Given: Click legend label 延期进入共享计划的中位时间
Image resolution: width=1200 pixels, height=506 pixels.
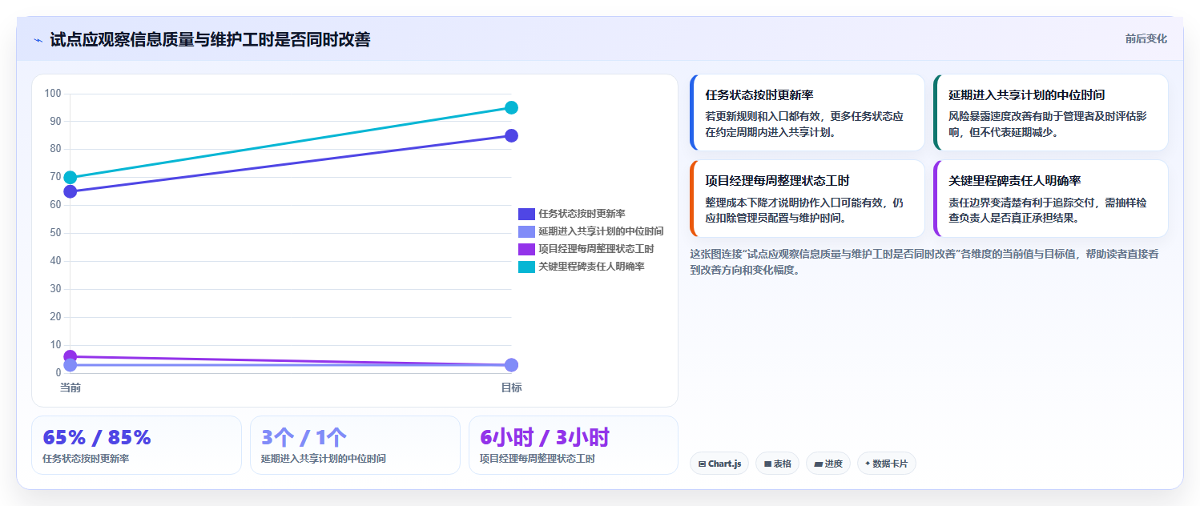Looking at the screenshot, I should [601, 231].
